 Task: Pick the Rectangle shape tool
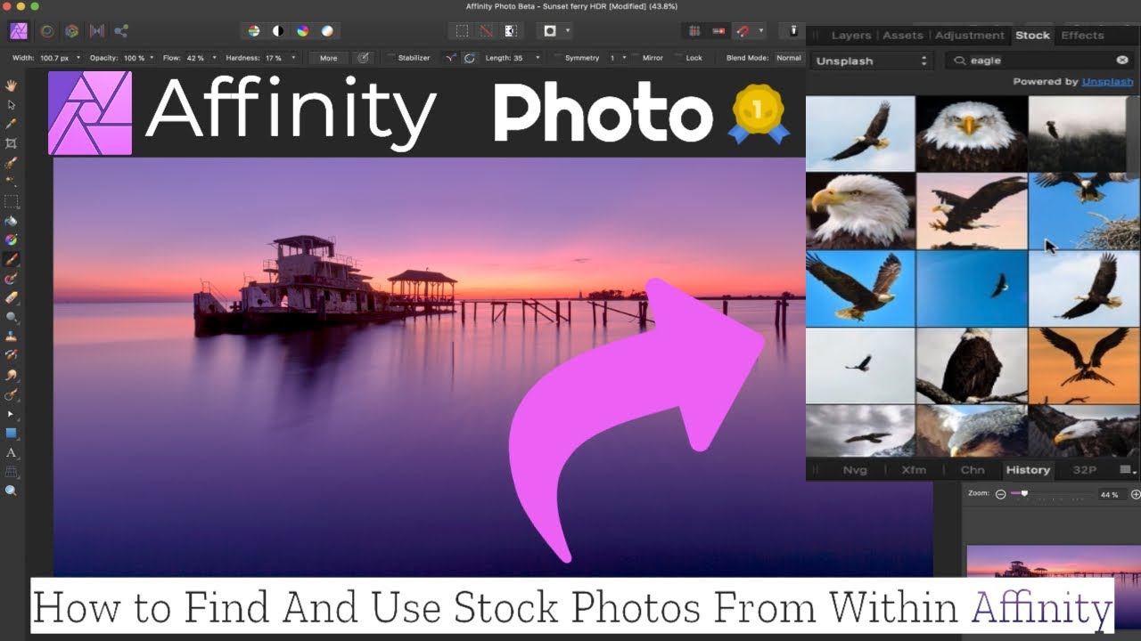click(x=12, y=433)
